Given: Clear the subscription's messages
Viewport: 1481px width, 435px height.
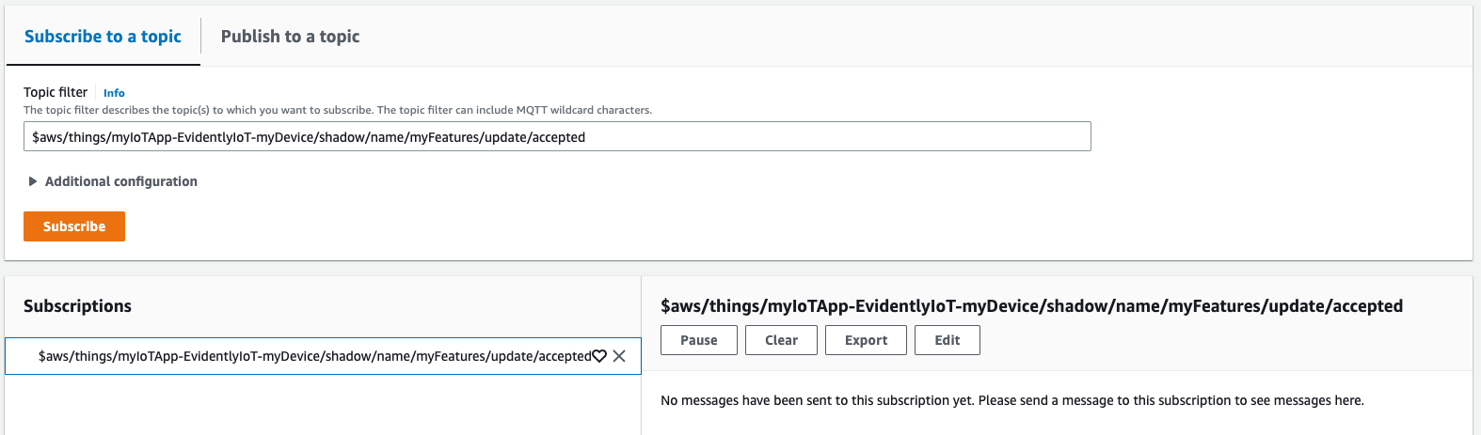Looking at the screenshot, I should pos(781,340).
